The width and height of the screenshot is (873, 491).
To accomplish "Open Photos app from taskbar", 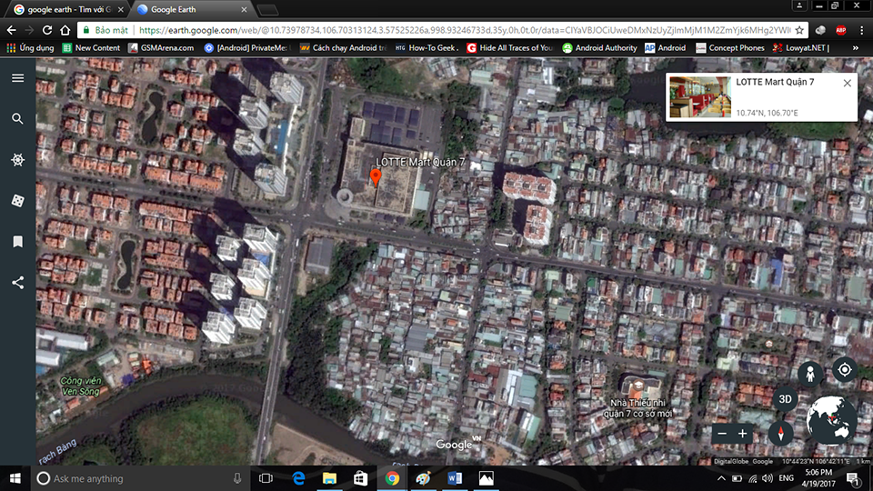I will coord(486,478).
